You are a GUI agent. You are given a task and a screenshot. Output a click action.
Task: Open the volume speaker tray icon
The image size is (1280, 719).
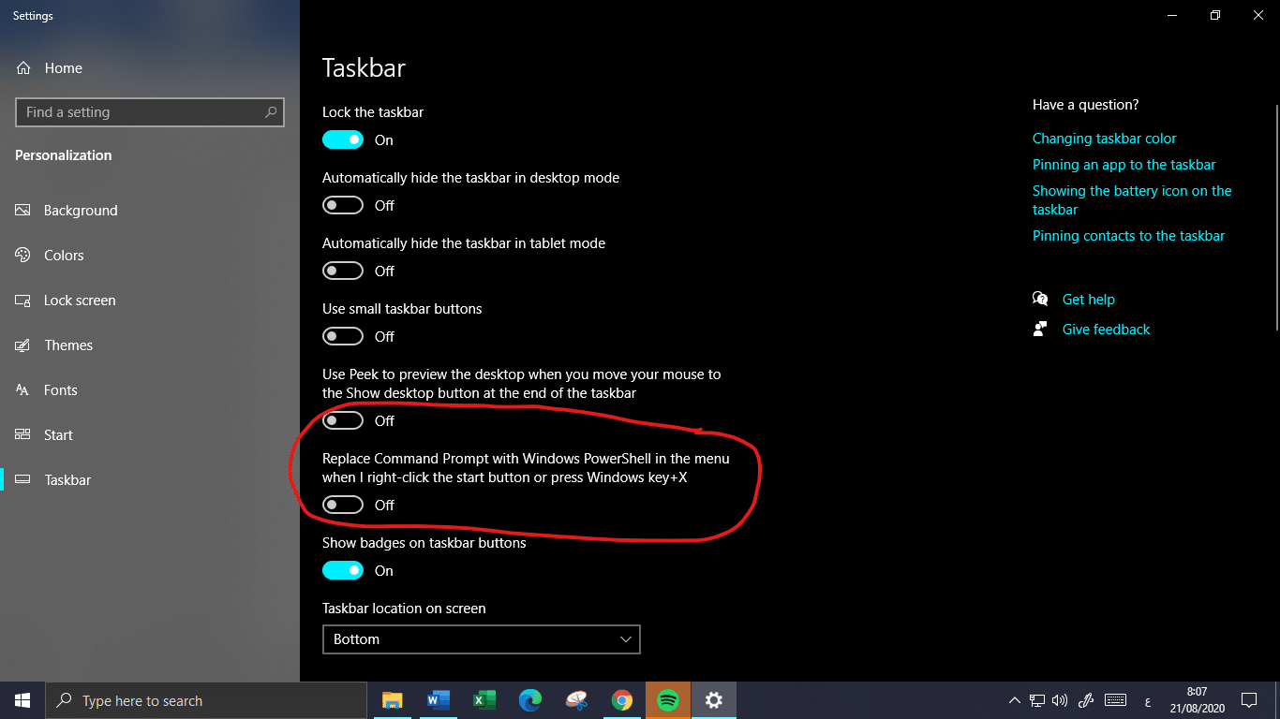(1060, 700)
